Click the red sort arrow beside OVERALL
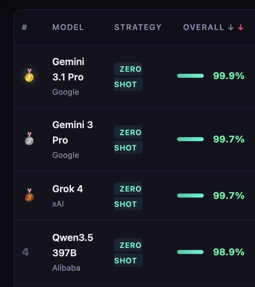The width and height of the screenshot is (255, 287). [x=241, y=27]
